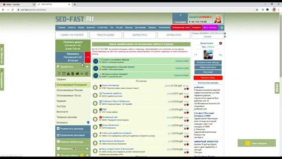The height and width of the screenshot is (159, 282).
Task: Select Задания in the sidebar
Action: click(61, 101)
